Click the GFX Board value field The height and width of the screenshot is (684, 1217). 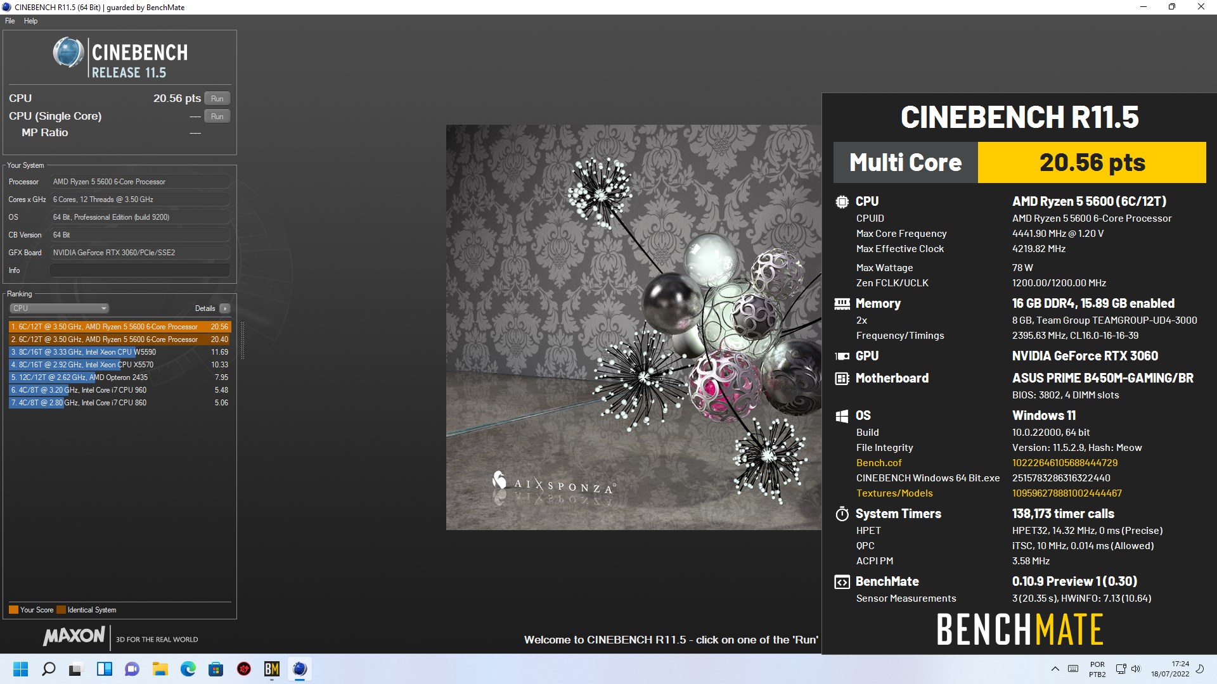[139, 253]
